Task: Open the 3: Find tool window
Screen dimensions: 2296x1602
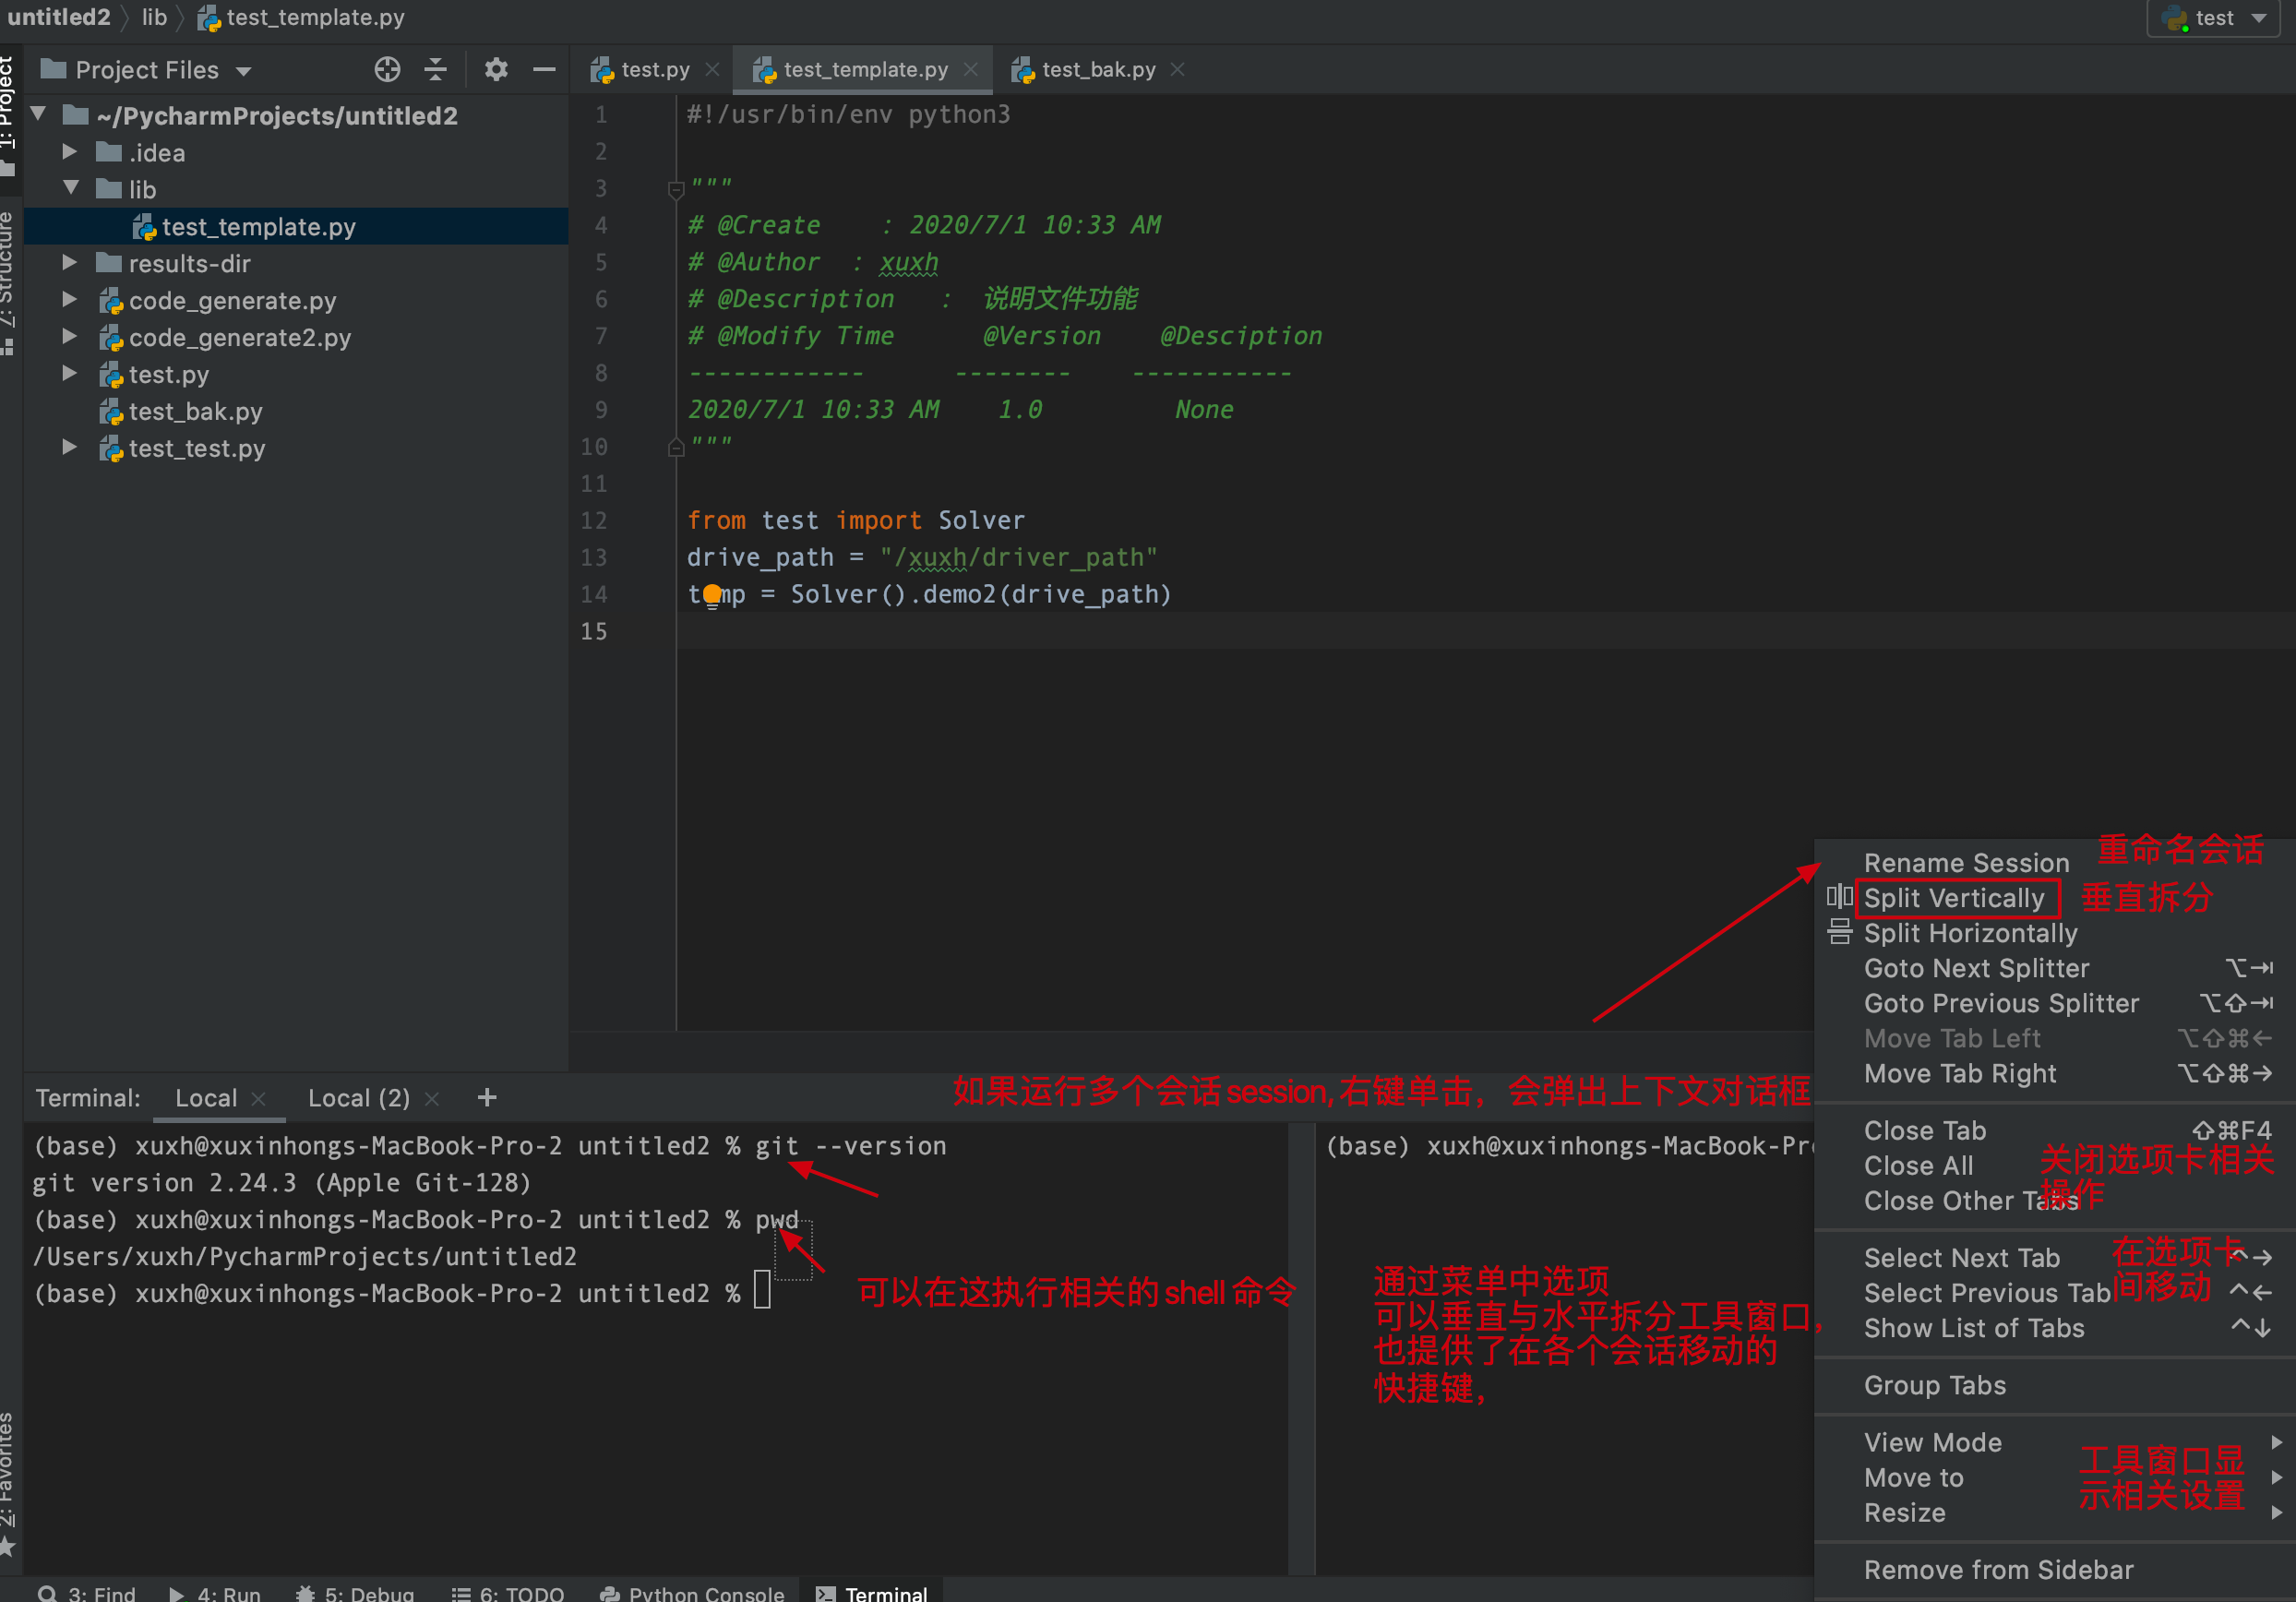Action: tap(86, 1591)
